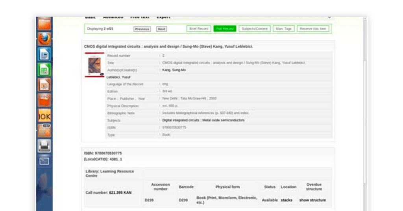The image size is (403, 211).
Task: View the Marc Tags
Action: pyautogui.click(x=283, y=28)
